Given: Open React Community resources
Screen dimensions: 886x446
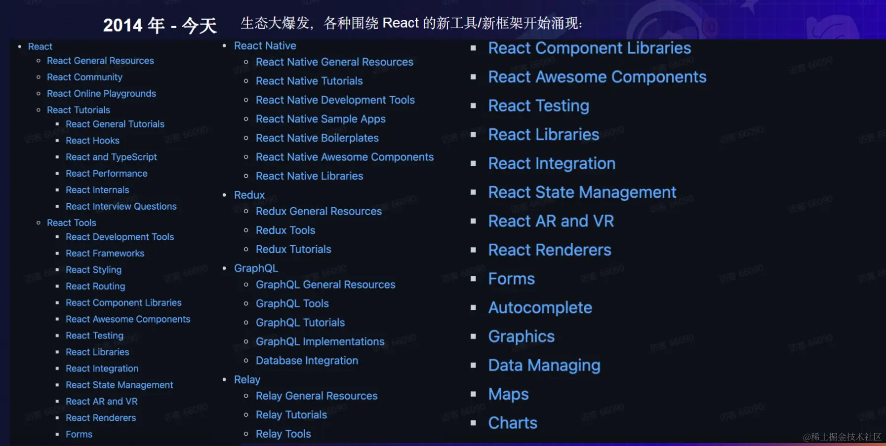Looking at the screenshot, I should point(84,77).
